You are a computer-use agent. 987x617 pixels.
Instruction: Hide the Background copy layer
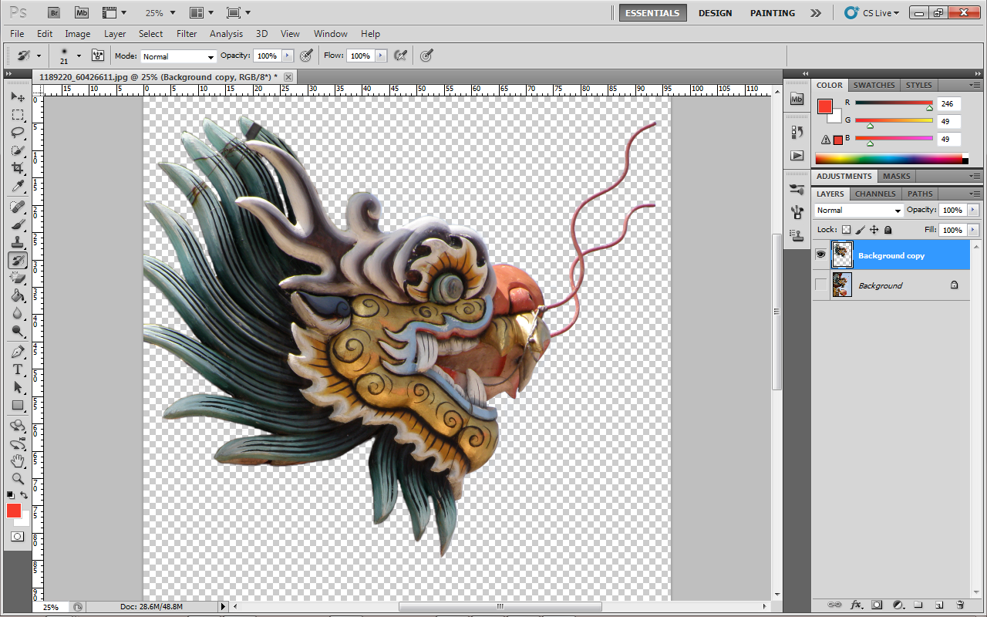820,255
